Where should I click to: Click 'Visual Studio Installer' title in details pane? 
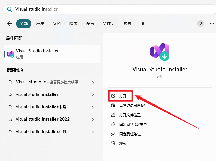tap(160, 69)
